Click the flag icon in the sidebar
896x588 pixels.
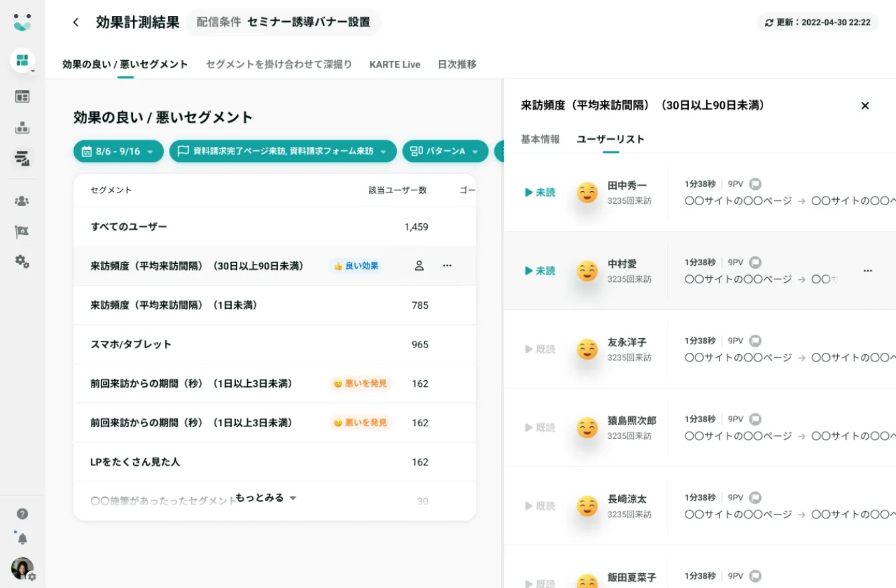point(22,231)
